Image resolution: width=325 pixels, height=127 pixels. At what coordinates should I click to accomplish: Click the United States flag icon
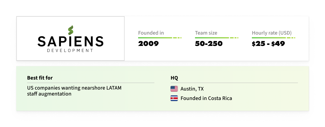pos(174,89)
